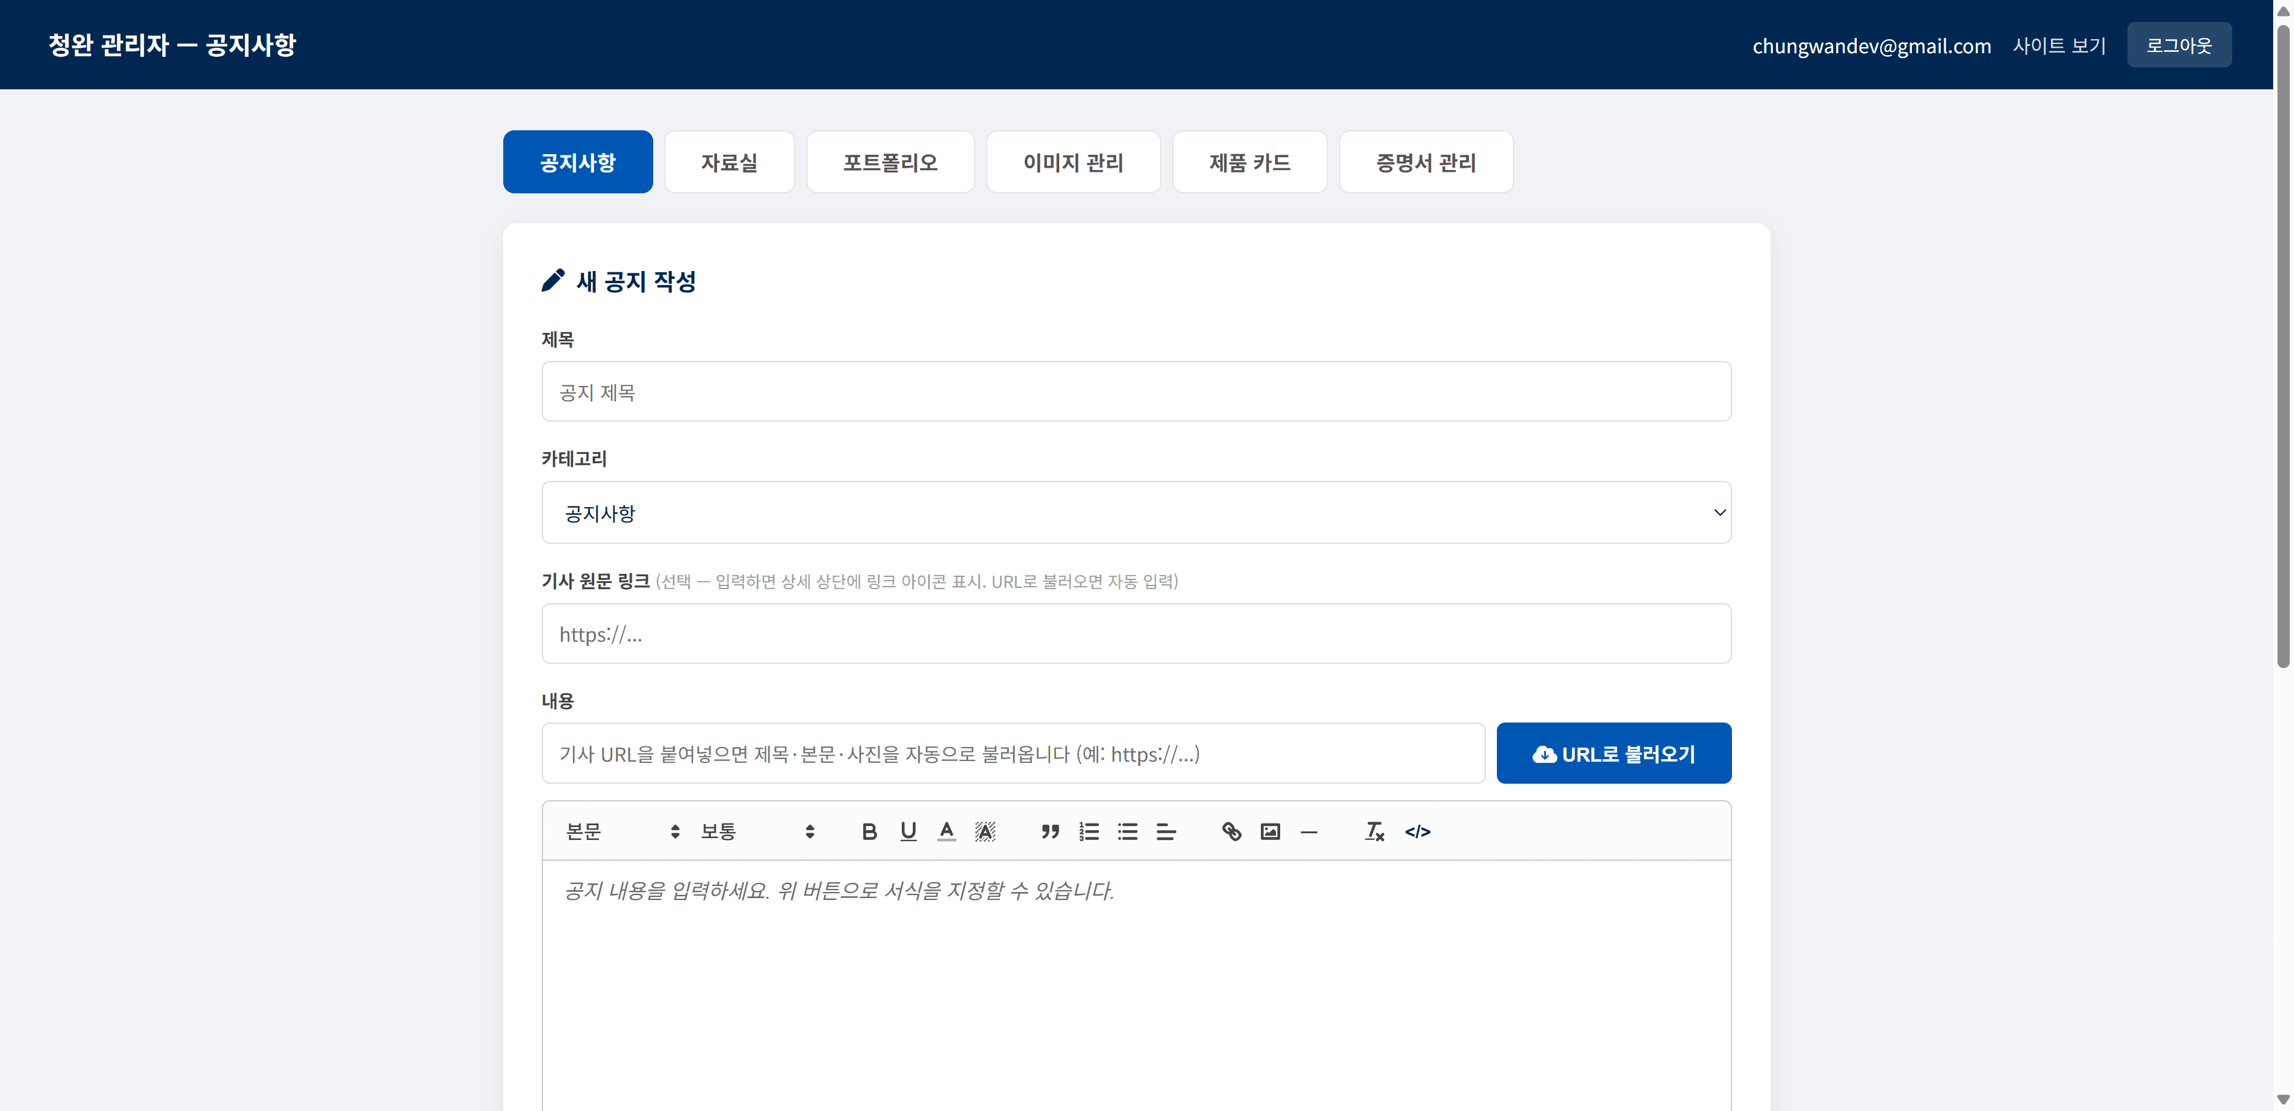The width and height of the screenshot is (2294, 1111).
Task: Switch to the 증명서 관리 tab
Action: pyautogui.click(x=1426, y=162)
